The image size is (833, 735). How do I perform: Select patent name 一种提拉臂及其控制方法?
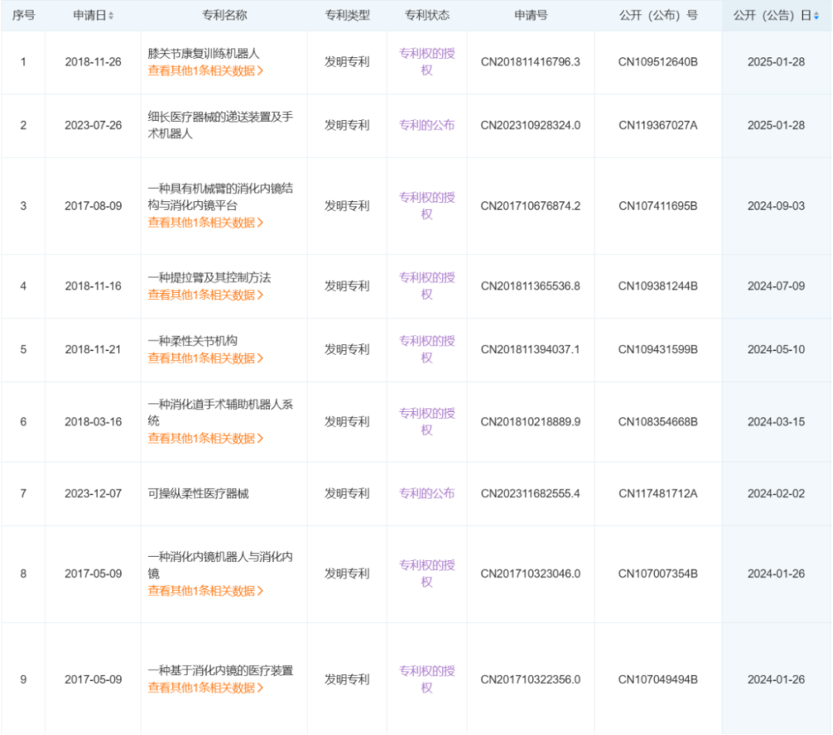(209, 278)
